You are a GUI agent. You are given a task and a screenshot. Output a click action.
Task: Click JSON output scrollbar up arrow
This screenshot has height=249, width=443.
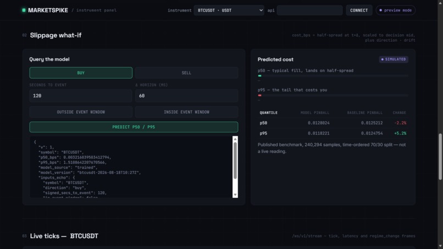235,139
